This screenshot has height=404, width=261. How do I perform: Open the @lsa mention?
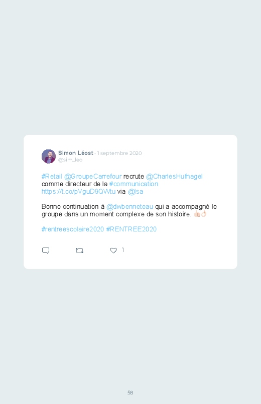point(136,192)
